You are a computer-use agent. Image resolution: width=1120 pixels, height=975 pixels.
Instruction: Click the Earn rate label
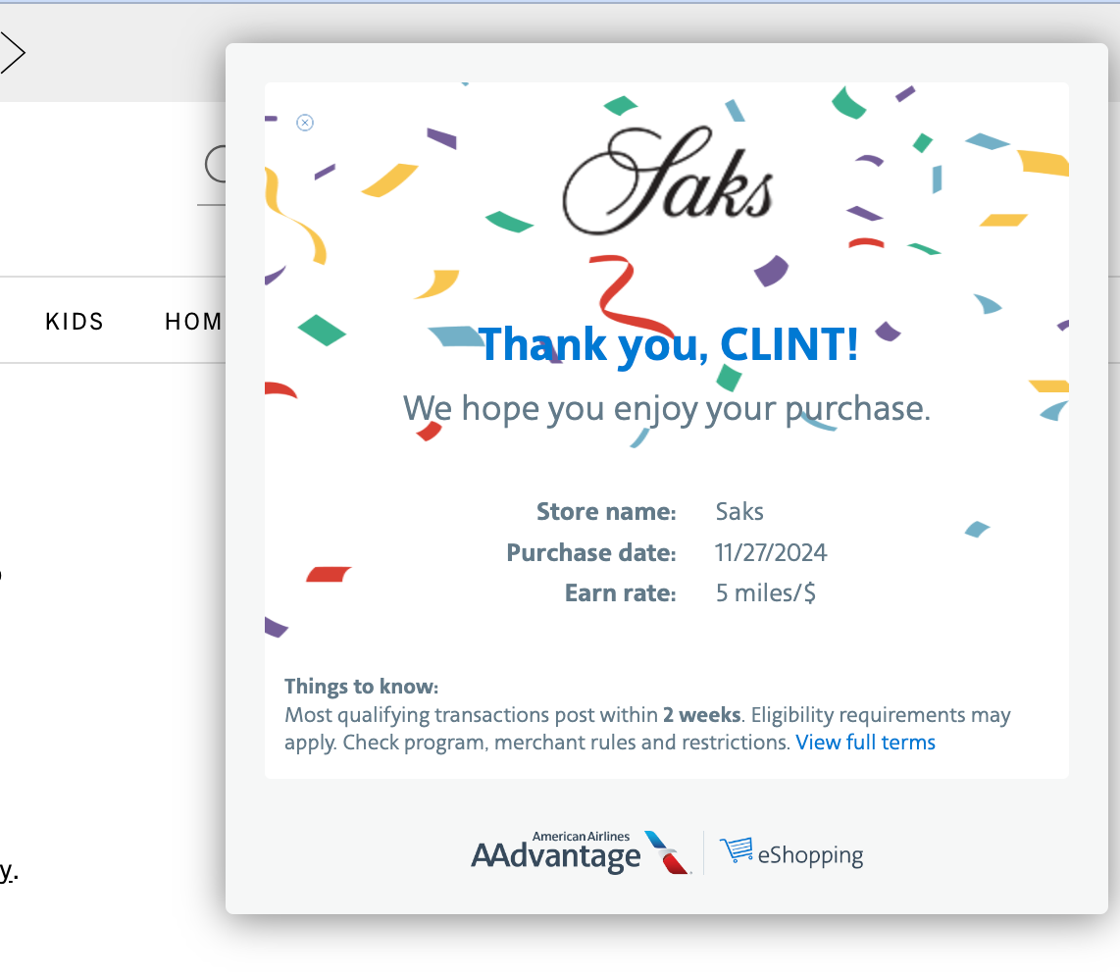tap(620, 592)
